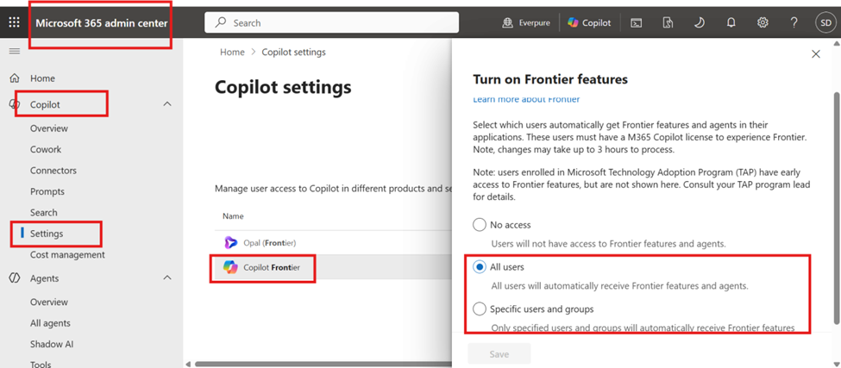Image resolution: width=841 pixels, height=368 pixels.
Task: Open Cost management in sidebar
Action: [x=67, y=255]
